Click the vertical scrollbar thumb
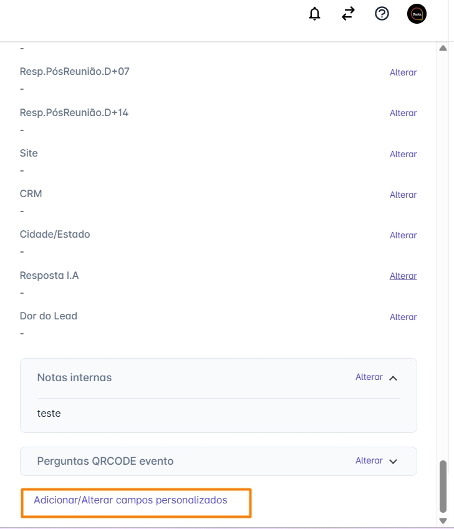Viewport: 454px width, 529px height. [443, 487]
